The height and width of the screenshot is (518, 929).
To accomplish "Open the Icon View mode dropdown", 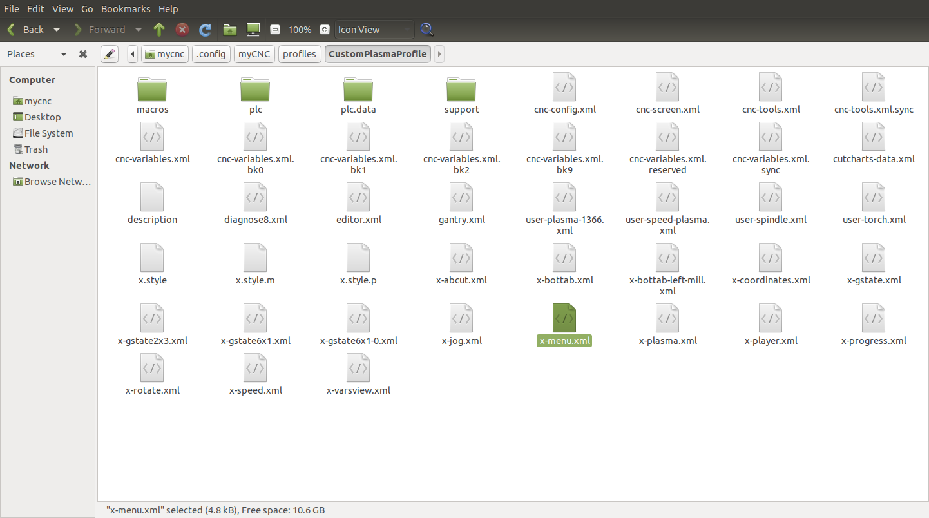I will click(374, 30).
